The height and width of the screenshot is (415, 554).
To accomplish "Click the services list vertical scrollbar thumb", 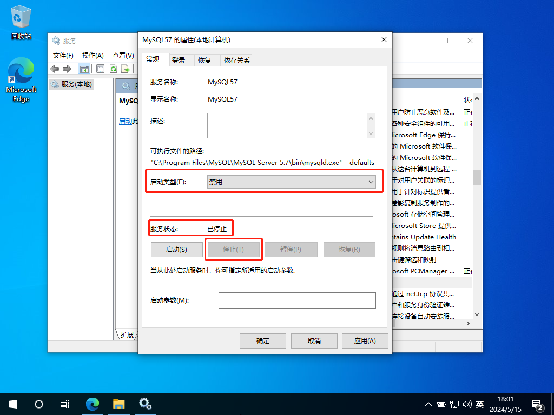I will (477, 177).
